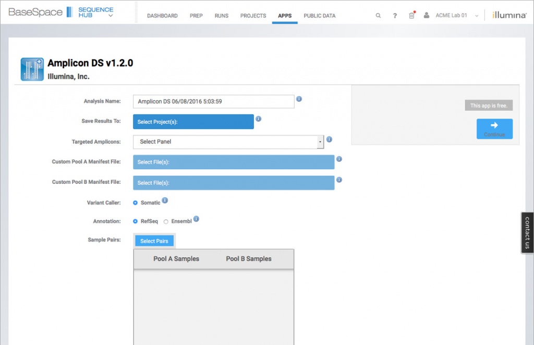Open the trash bin with red notification
Image resolution: width=534 pixels, height=345 pixels.
412,15
